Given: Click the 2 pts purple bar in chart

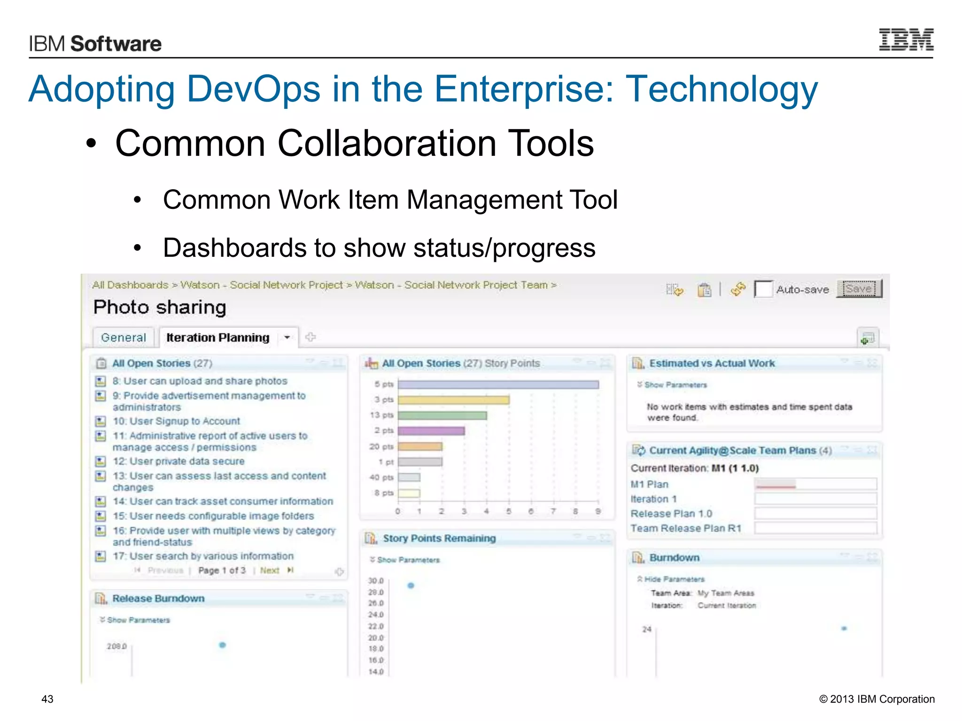Looking at the screenshot, I should (x=431, y=431).
